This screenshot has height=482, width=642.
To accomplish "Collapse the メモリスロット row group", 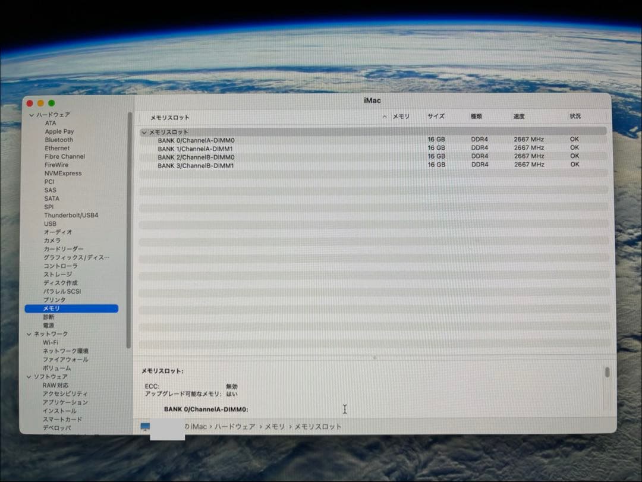I will [x=144, y=131].
